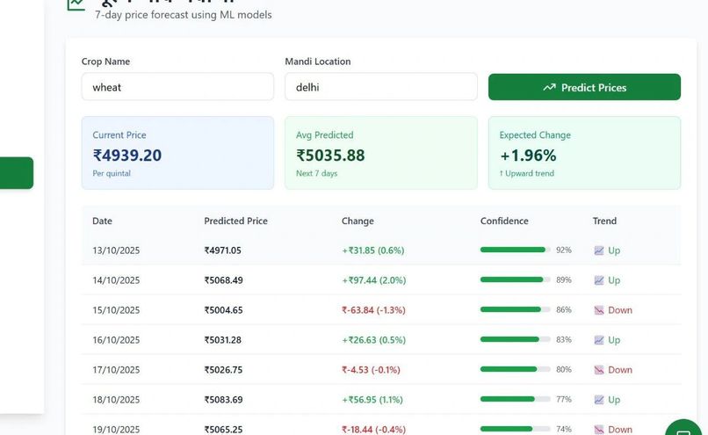Click the Up trend icon for 13/10/2025
Viewport: 708px width, 435px height.
click(x=599, y=250)
